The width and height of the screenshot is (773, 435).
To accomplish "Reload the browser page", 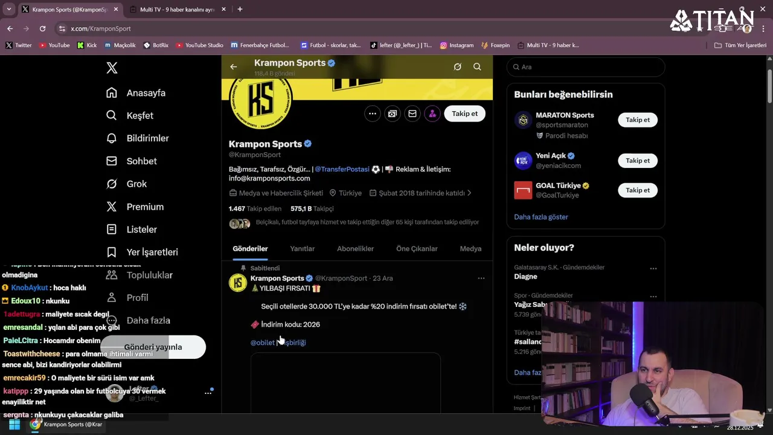I will coord(42,28).
